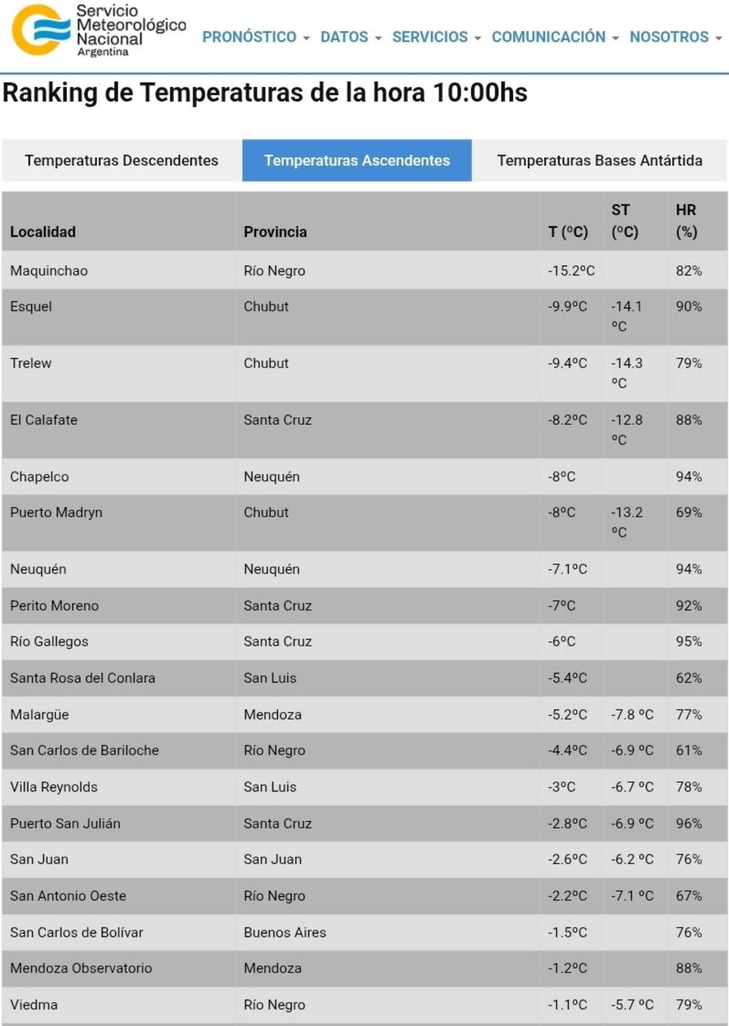Viewport: 729px width, 1026px height.
Task: Open the NOSOTROS menu
Action: [x=674, y=37]
